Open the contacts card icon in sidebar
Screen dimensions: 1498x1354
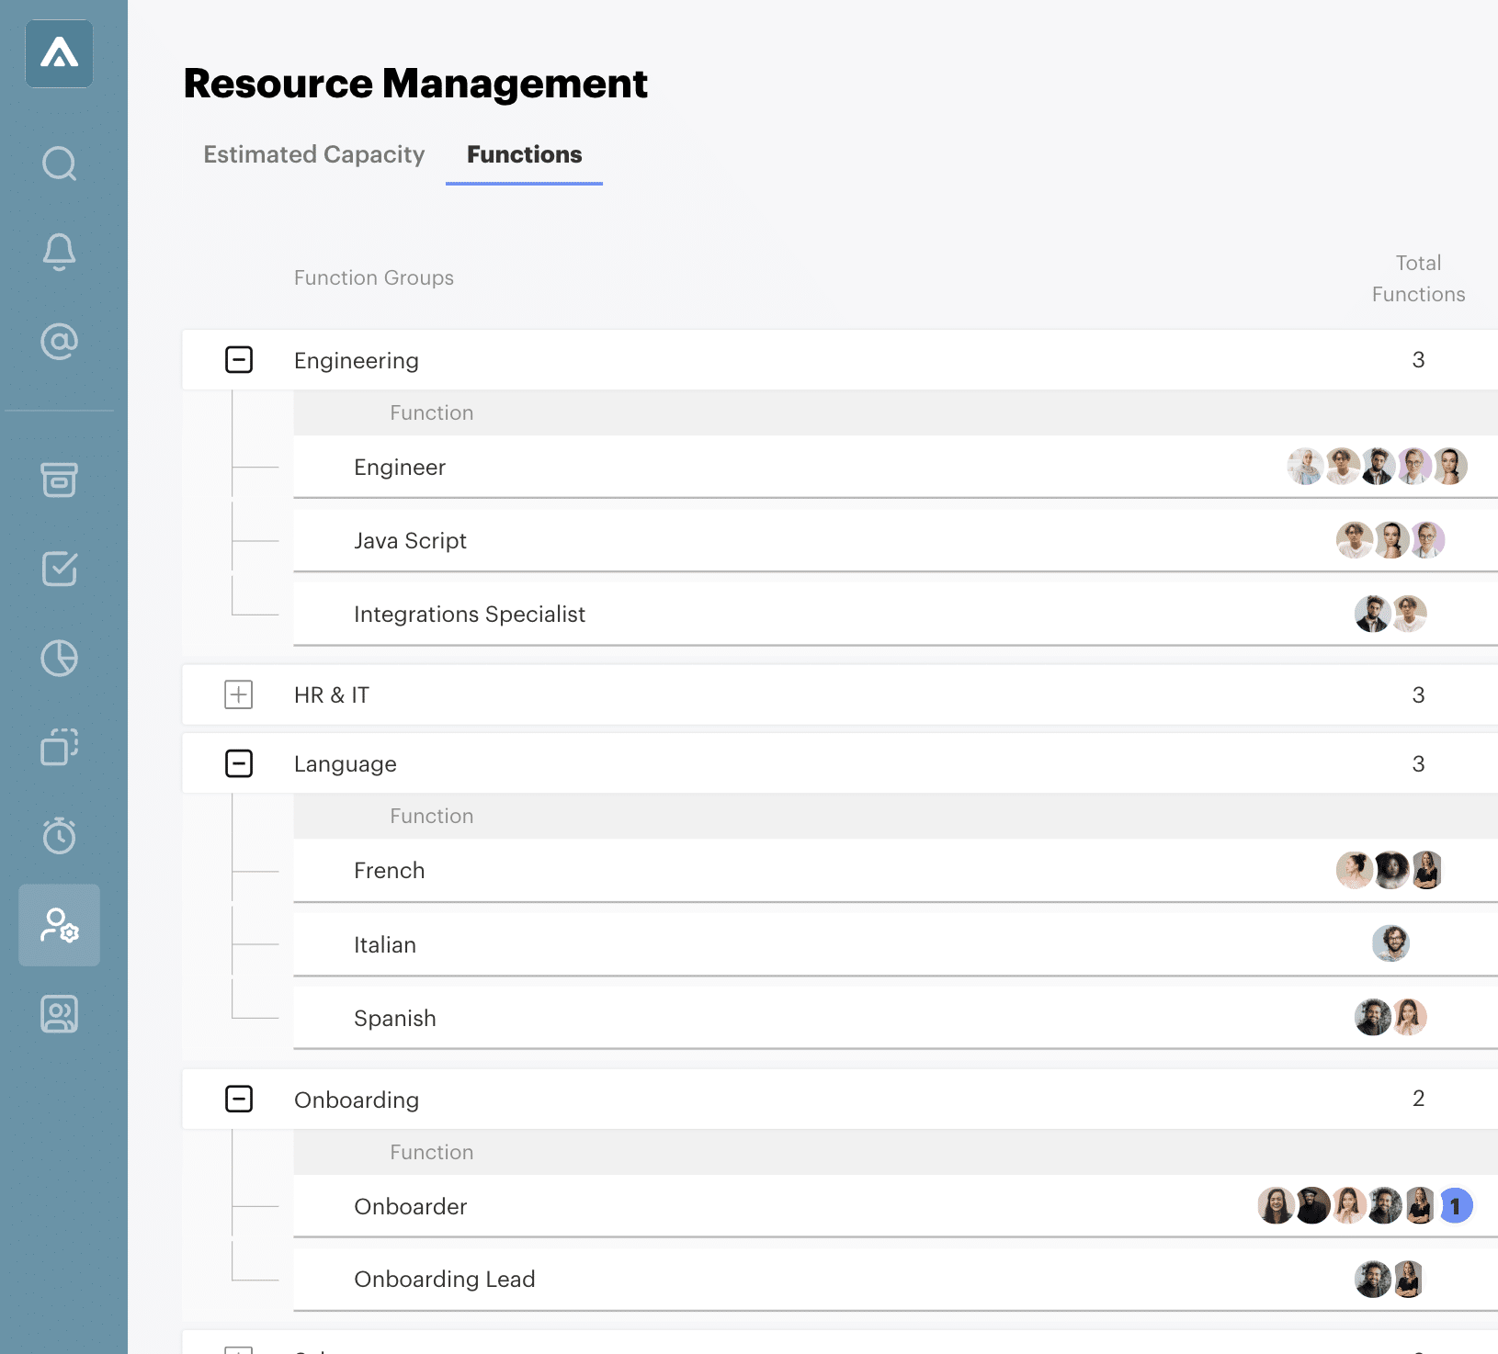pos(60,1014)
